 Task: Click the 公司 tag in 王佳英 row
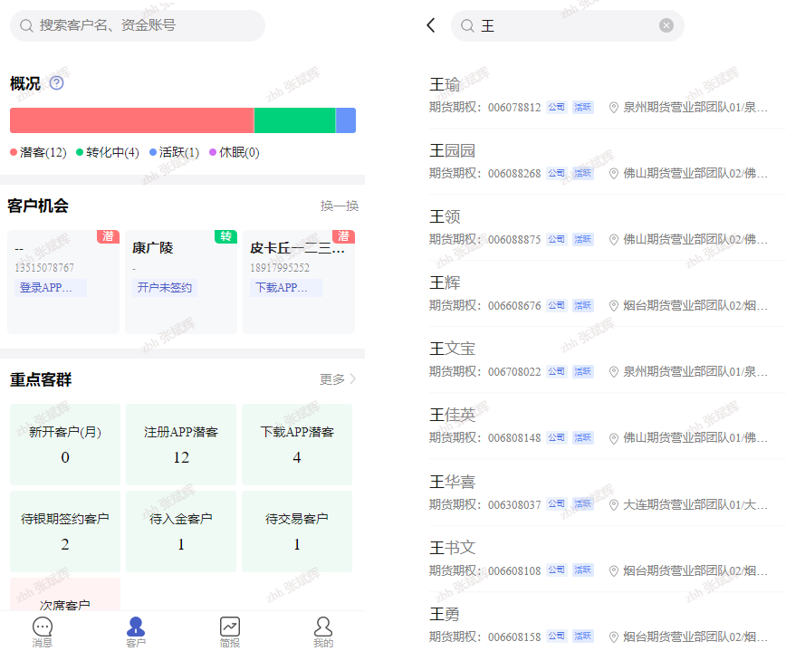[556, 437]
